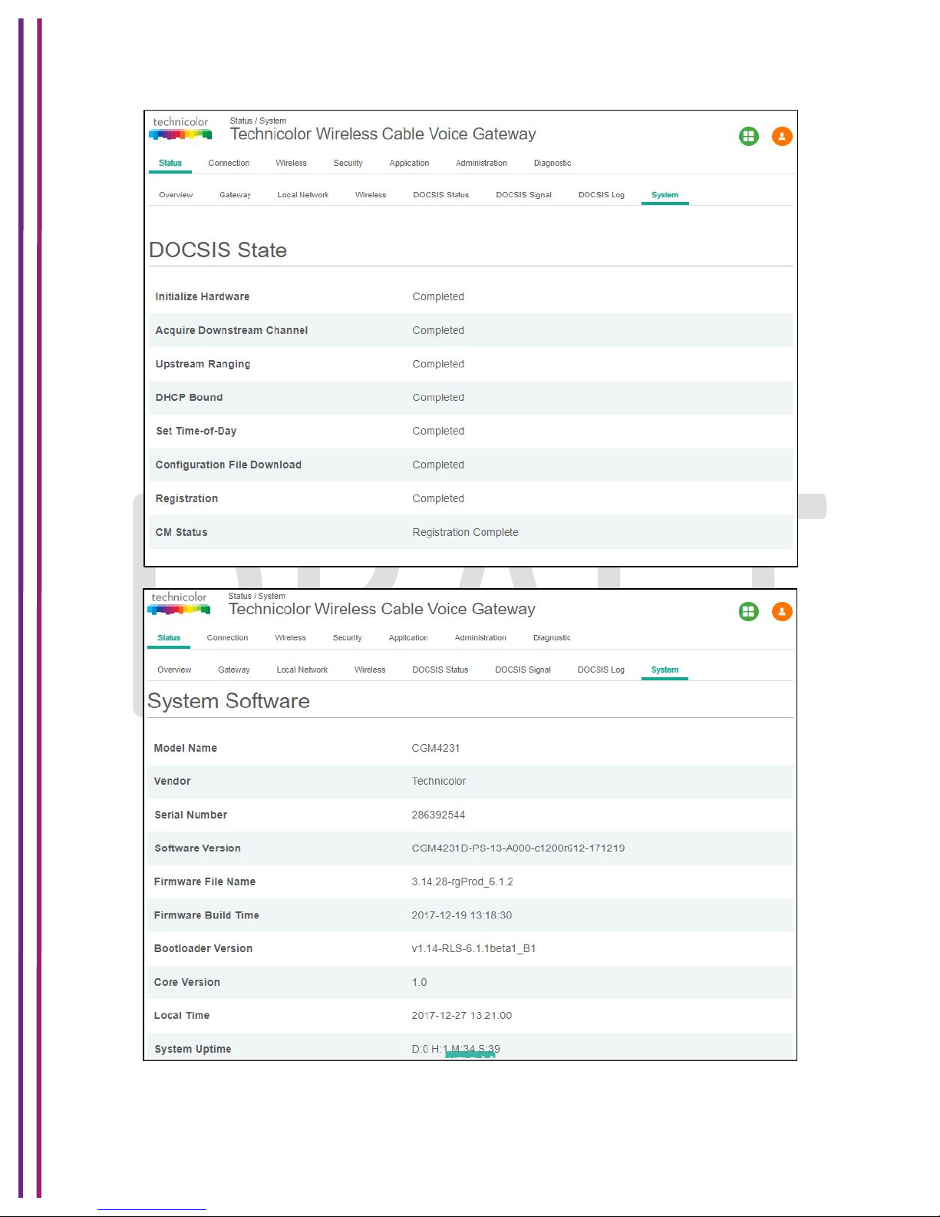Open the Local Network sub-tab above DOCSIS State
Image resolution: width=940 pixels, height=1217 pixels.
[303, 195]
